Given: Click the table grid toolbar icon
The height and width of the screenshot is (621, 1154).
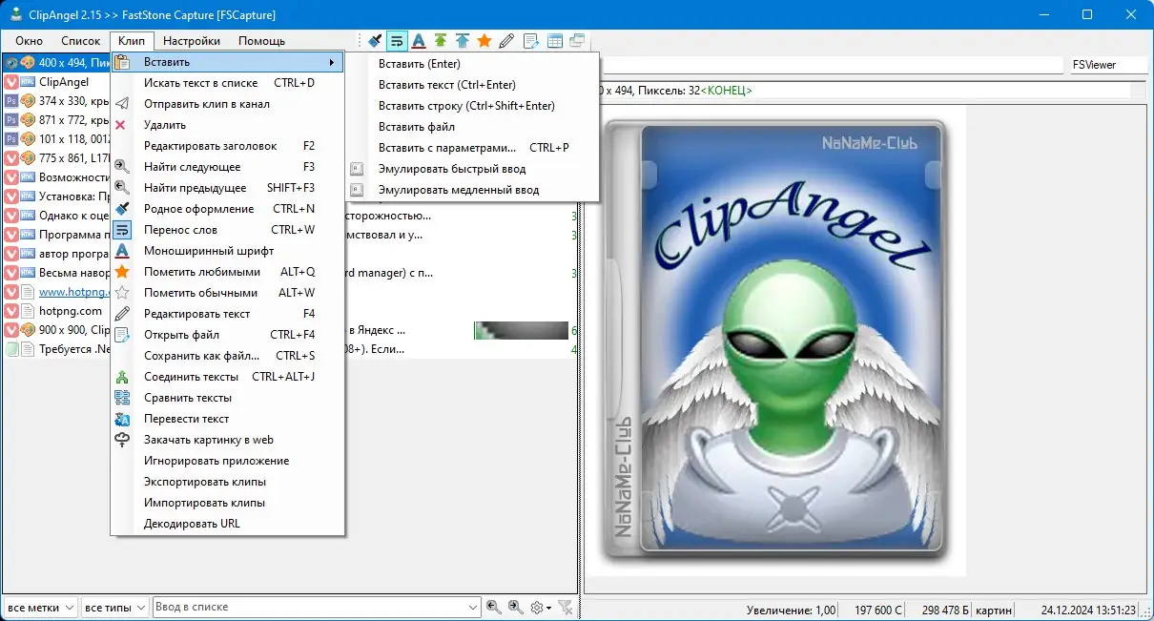Looking at the screenshot, I should (x=555, y=41).
